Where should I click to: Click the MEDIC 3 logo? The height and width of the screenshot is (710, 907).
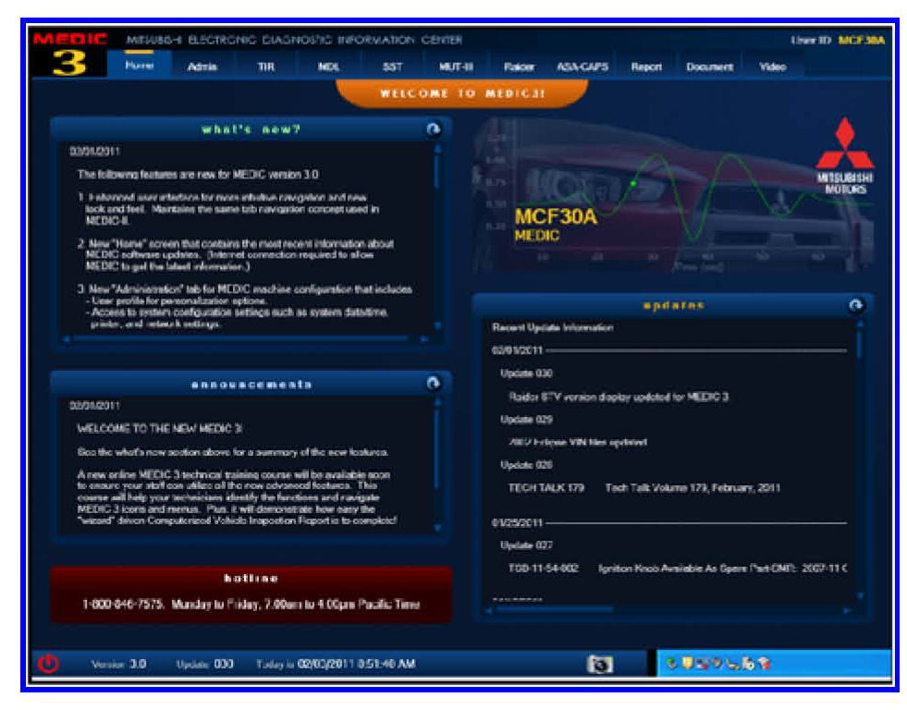click(x=69, y=57)
